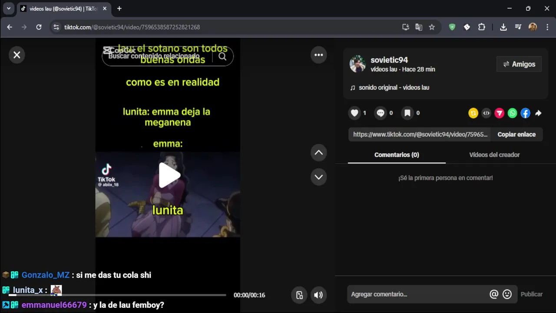
Task: Click Copiar enlace button
Action: coord(516,134)
